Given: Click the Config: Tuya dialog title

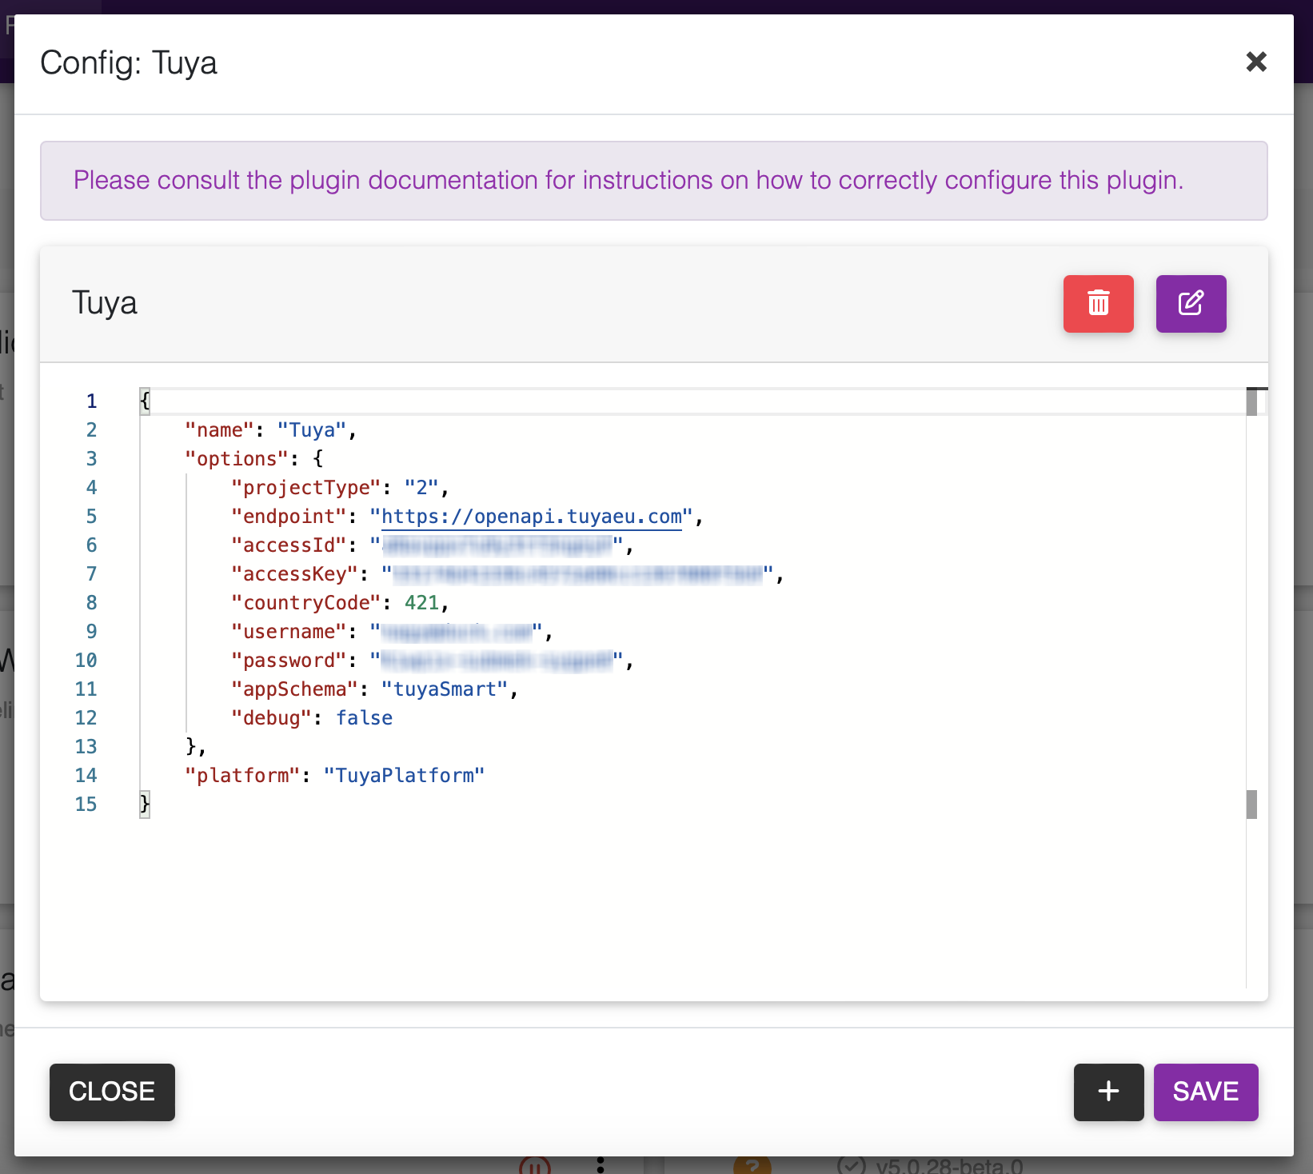Looking at the screenshot, I should (129, 62).
